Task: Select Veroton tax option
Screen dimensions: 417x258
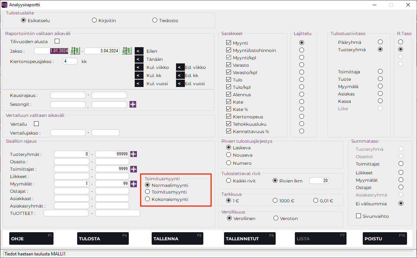Action: click(x=276, y=218)
